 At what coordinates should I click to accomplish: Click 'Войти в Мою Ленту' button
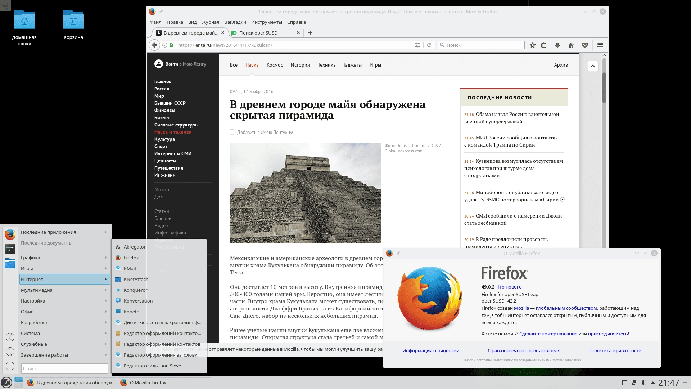coord(180,64)
